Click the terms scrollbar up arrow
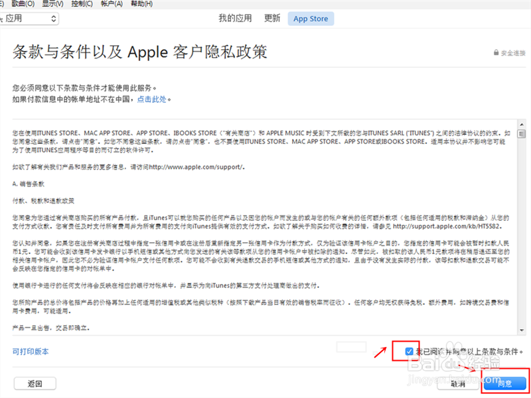531x398 pixels. 522,125
